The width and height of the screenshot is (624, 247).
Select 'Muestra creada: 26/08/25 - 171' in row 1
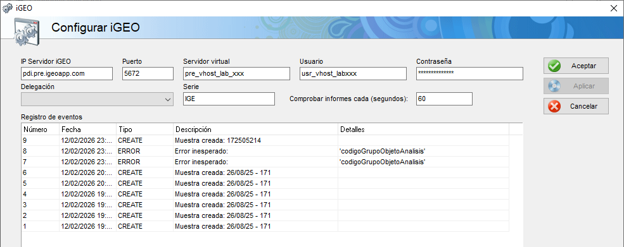[x=223, y=226]
